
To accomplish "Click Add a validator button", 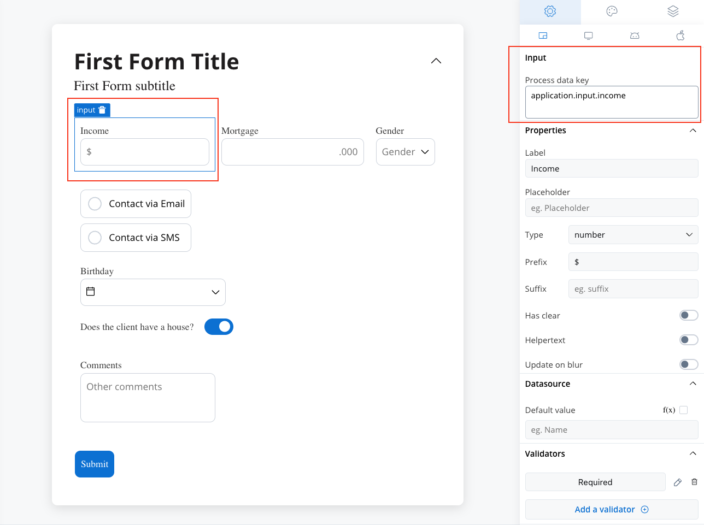I will (612, 509).
